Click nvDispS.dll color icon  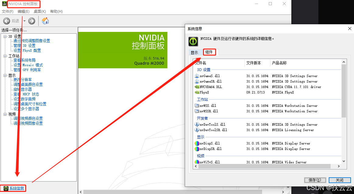[x=197, y=143]
